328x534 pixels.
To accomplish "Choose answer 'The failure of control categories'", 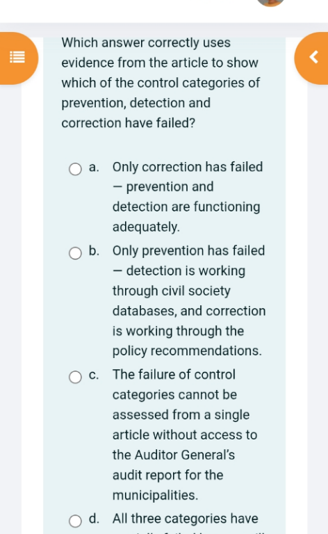I will pyautogui.click(x=175, y=385).
